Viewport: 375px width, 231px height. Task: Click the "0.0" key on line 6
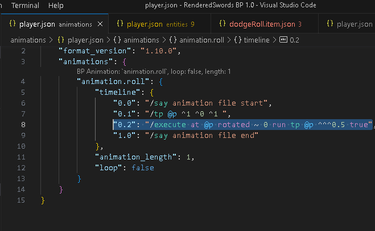(125, 103)
